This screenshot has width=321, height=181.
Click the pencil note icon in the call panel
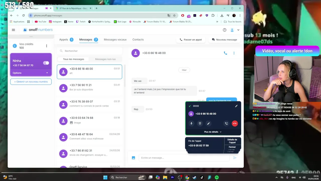coord(208,123)
